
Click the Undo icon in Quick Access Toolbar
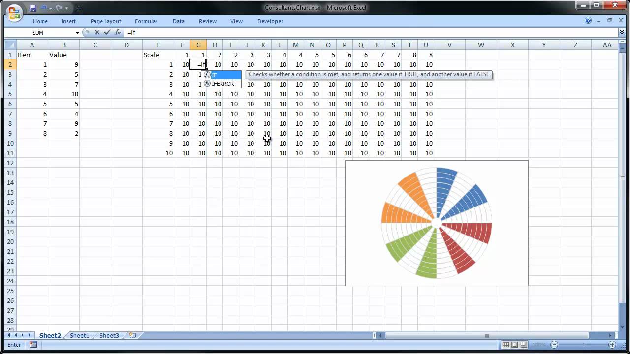[x=43, y=8]
